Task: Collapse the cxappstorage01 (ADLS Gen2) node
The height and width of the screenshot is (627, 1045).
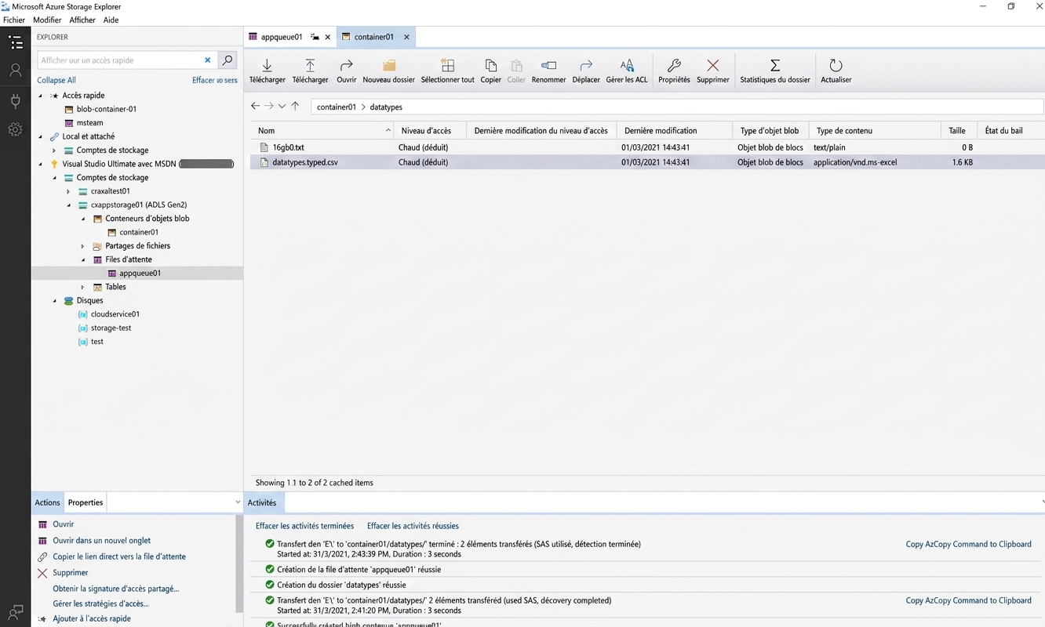Action: tap(68, 205)
